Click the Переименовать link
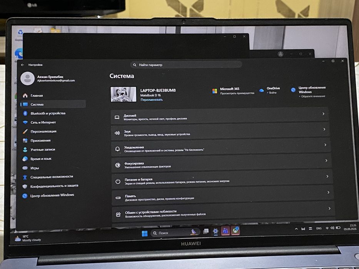Viewport: 359px width, 269px height. point(152,100)
